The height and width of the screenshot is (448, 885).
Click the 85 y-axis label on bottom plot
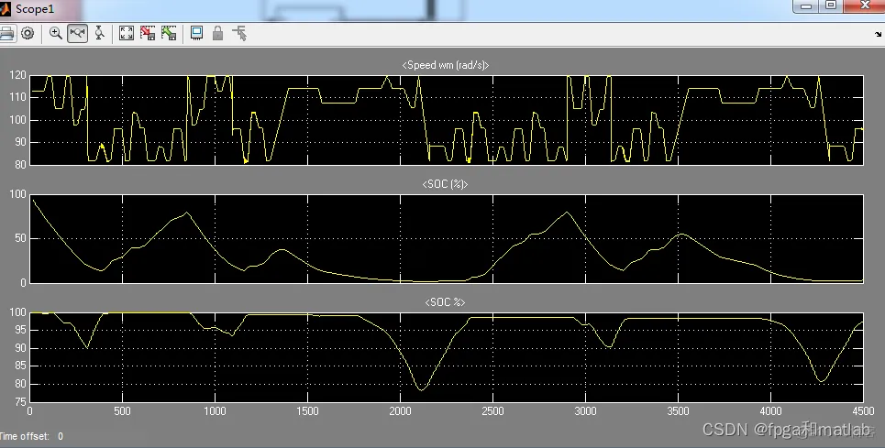tap(20, 366)
